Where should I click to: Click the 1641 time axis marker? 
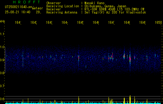click(18, 22)
